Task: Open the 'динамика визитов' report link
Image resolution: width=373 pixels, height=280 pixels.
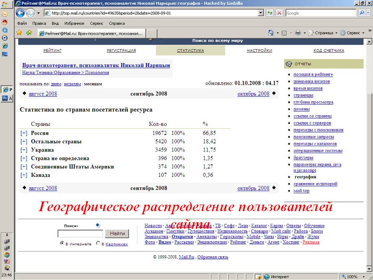Action: coord(312,81)
